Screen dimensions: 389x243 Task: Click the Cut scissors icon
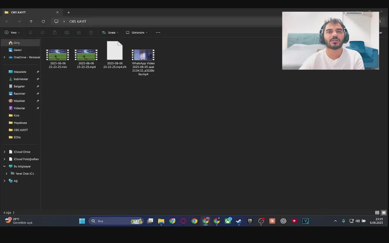(x=30, y=32)
